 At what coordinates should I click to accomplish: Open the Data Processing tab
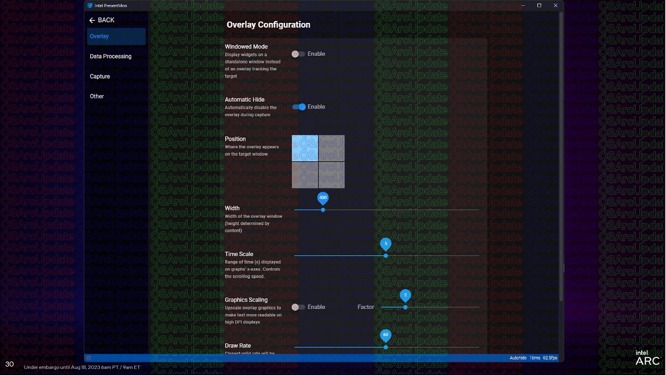point(117,56)
